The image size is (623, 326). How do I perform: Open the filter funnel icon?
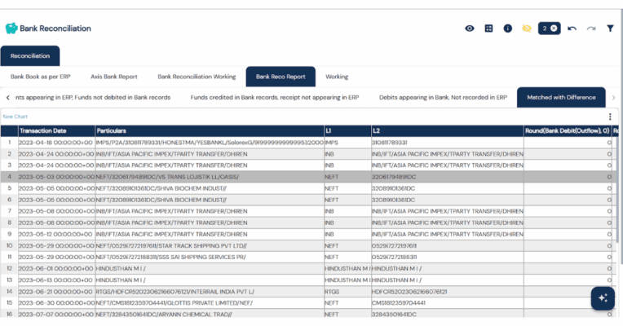tap(610, 29)
